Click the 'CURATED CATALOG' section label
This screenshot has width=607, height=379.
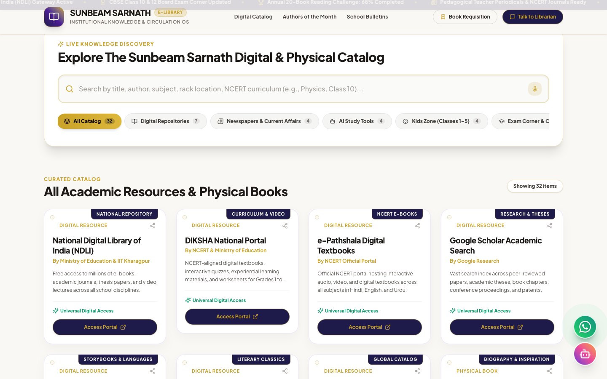72,179
